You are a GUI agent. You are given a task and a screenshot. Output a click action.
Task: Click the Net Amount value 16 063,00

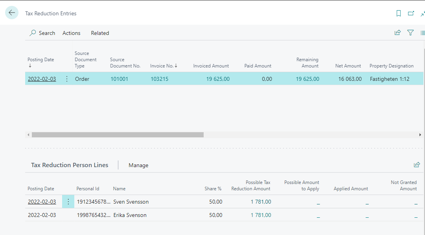coord(350,79)
